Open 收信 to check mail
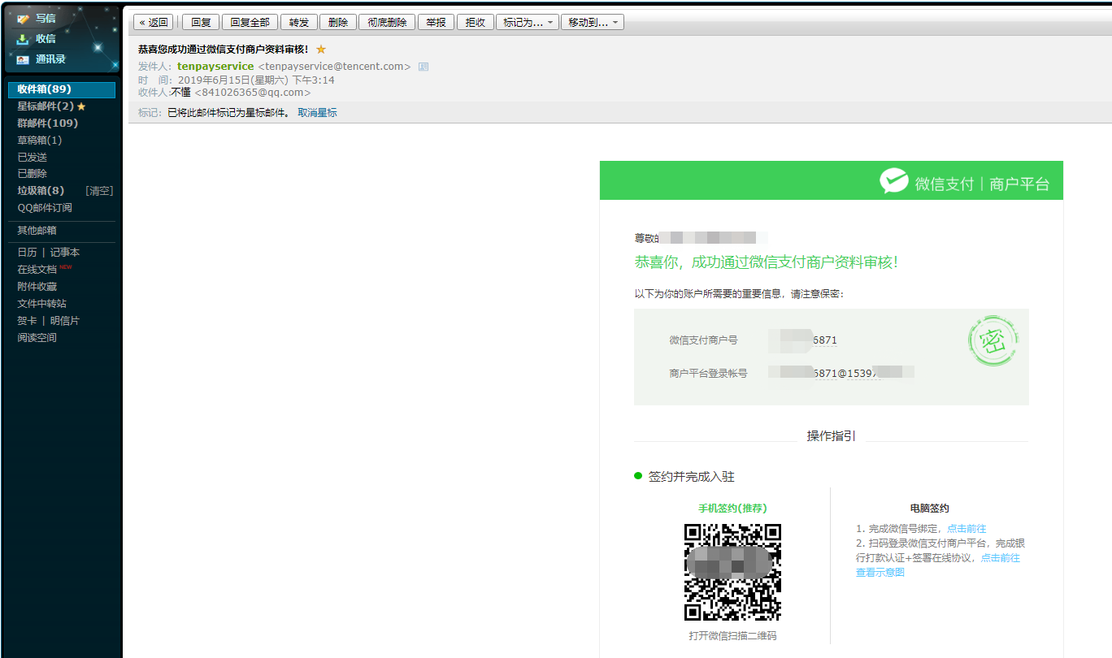The image size is (1112, 658). click(46, 39)
